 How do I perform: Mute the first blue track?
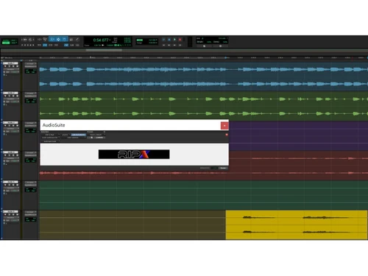(17, 66)
